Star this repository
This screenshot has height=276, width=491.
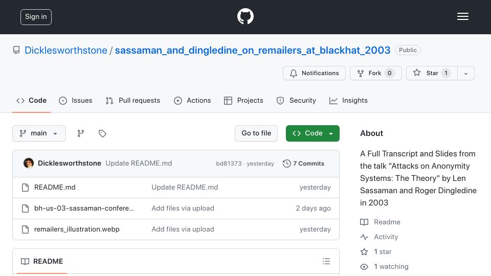click(x=432, y=73)
